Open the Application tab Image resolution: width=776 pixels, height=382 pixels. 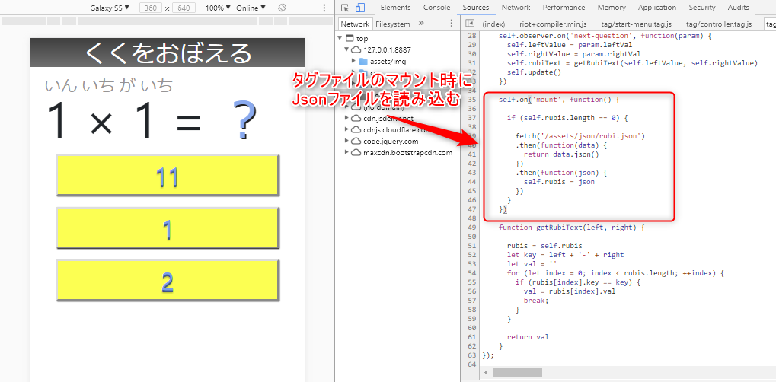pos(656,8)
